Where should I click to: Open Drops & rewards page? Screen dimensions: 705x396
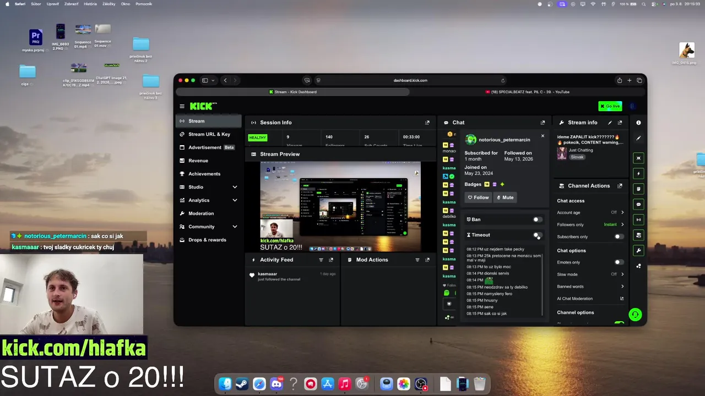coord(209,240)
